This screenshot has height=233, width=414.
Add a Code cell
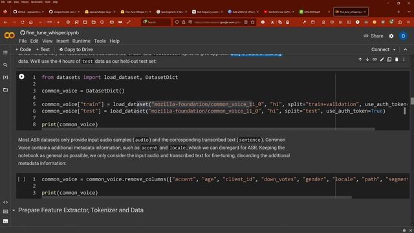point(23,49)
